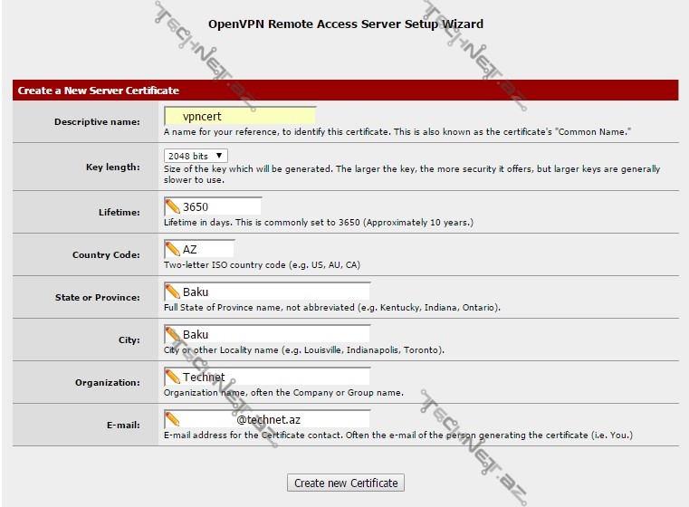The width and height of the screenshot is (689, 507).
Task: Click the pencil icon in the Lifetime field
Action: pyautogui.click(x=173, y=206)
